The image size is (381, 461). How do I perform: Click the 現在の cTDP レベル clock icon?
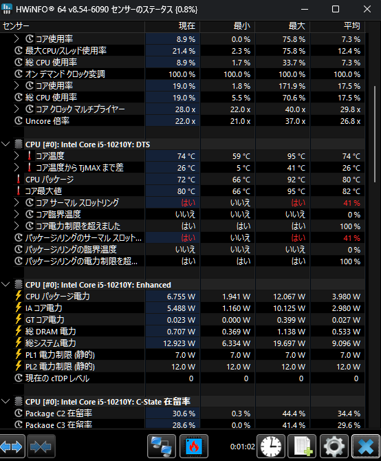pyautogui.click(x=19, y=378)
